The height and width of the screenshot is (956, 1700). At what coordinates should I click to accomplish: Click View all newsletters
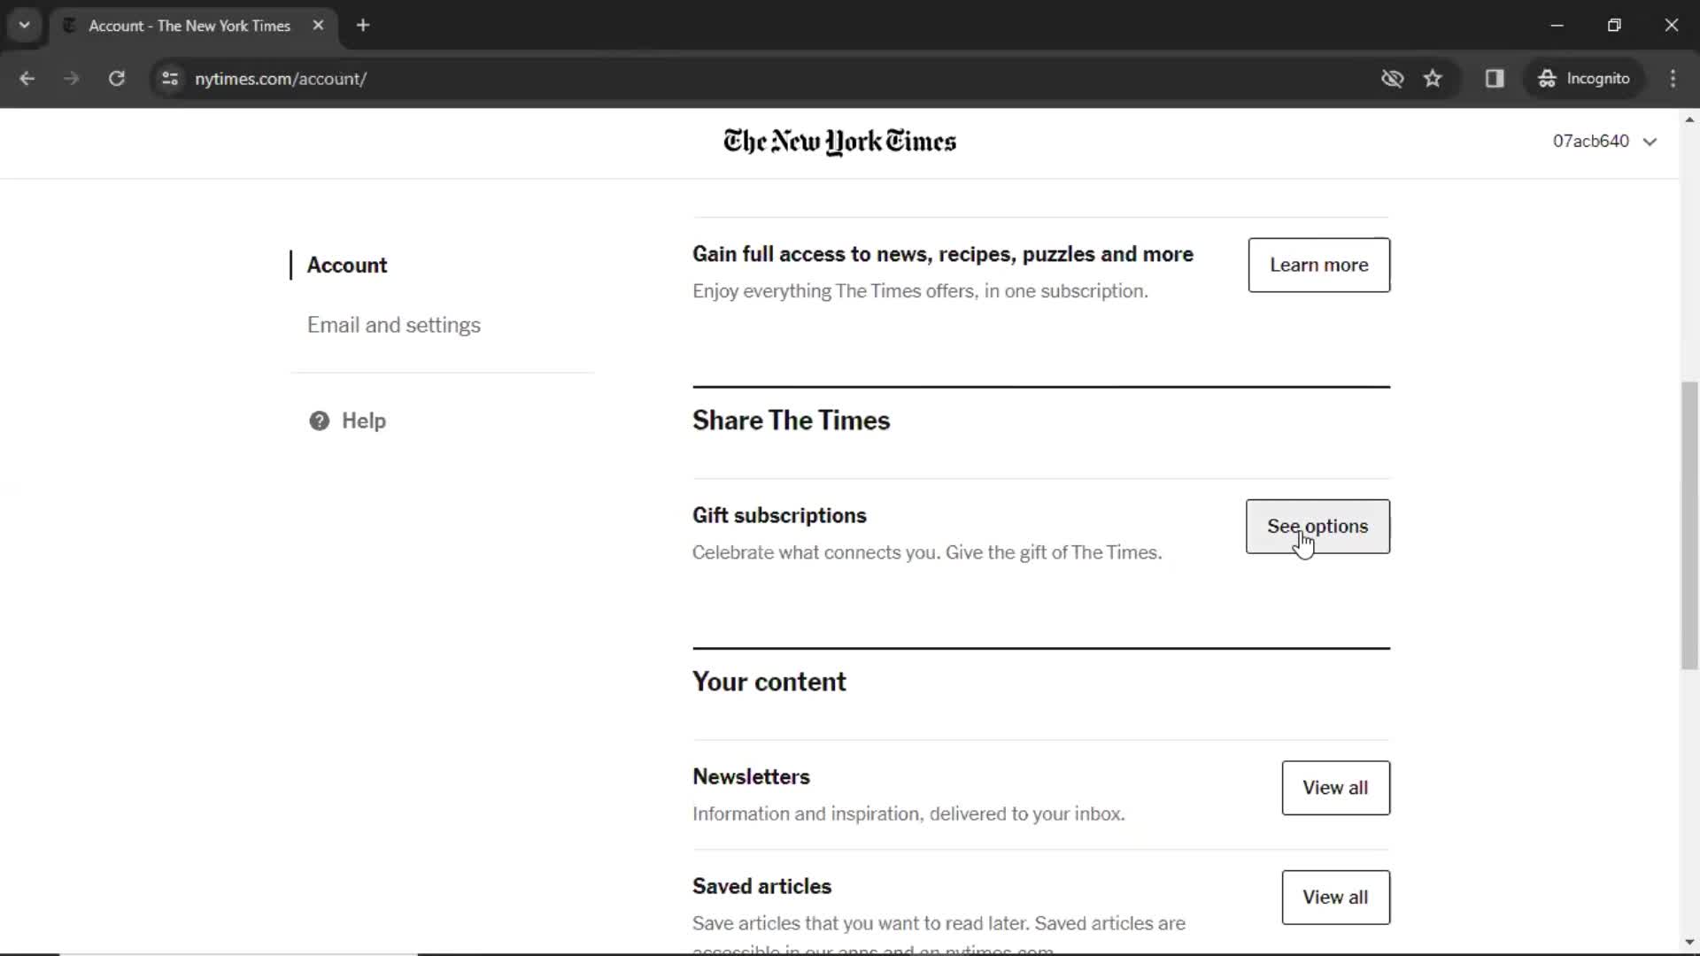(x=1338, y=789)
